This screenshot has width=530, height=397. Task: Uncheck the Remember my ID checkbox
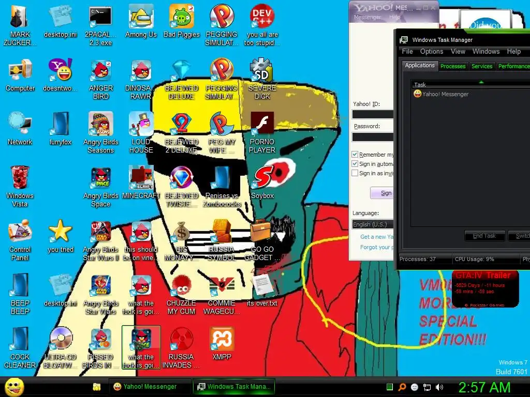coord(355,155)
